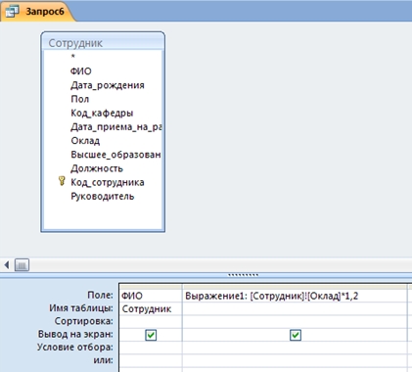Click the или cell under Выражение1 column

[x=295, y=360]
